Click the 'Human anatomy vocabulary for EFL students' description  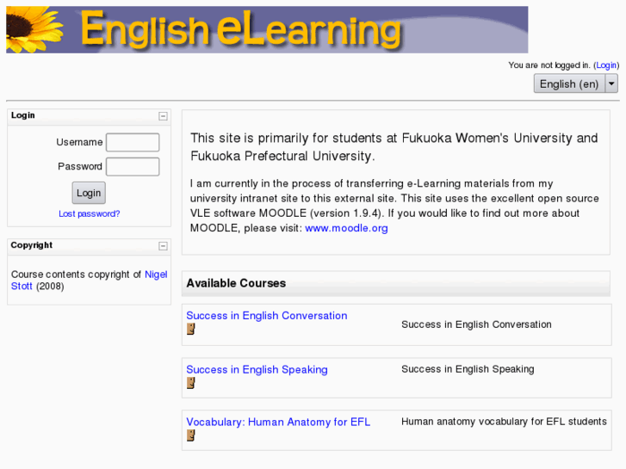pyautogui.click(x=504, y=422)
